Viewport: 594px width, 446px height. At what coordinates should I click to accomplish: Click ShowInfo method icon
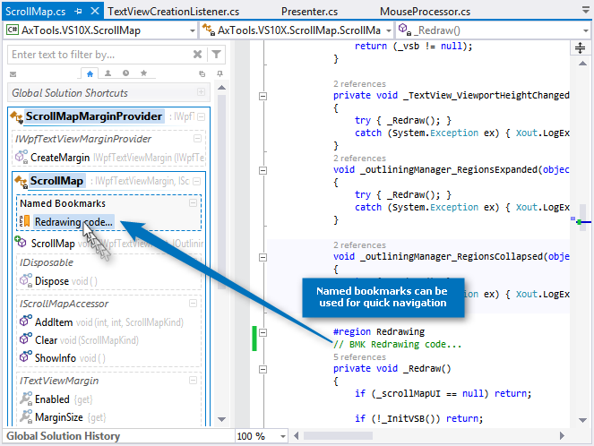coord(26,356)
